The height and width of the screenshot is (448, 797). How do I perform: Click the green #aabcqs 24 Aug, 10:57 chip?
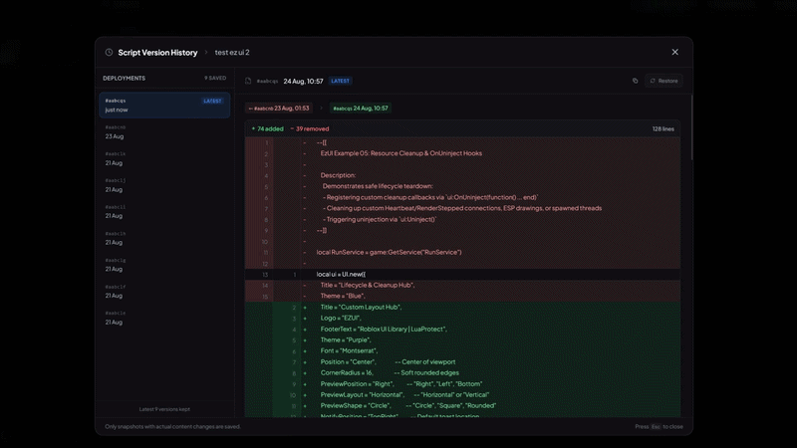(360, 109)
